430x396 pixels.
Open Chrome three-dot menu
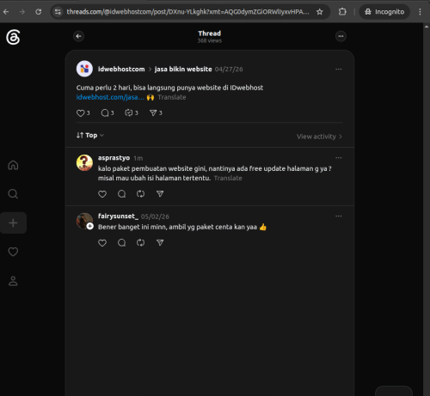tap(420, 12)
